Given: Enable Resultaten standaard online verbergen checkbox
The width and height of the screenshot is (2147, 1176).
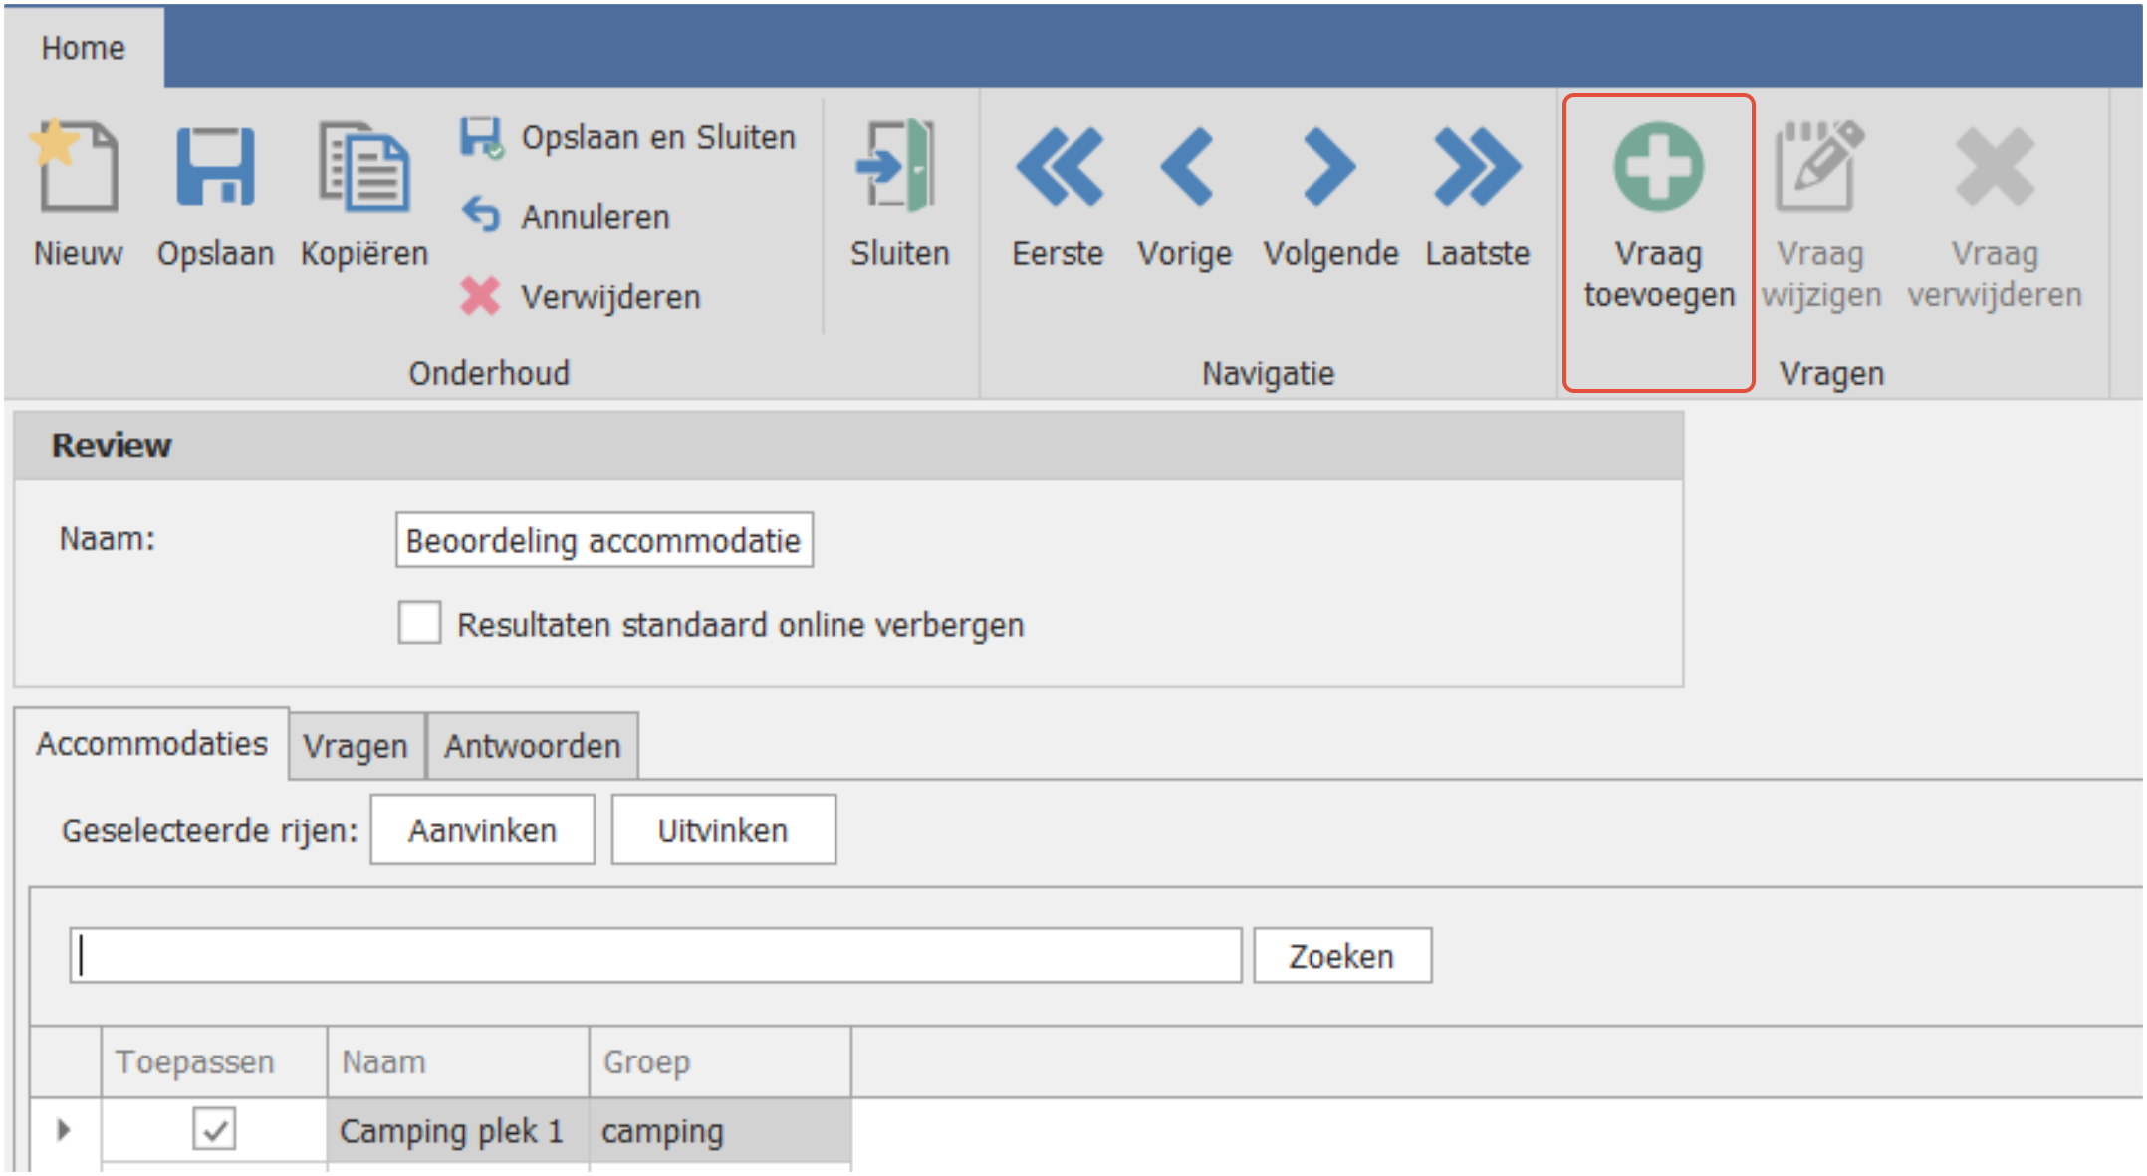Looking at the screenshot, I should (x=419, y=624).
